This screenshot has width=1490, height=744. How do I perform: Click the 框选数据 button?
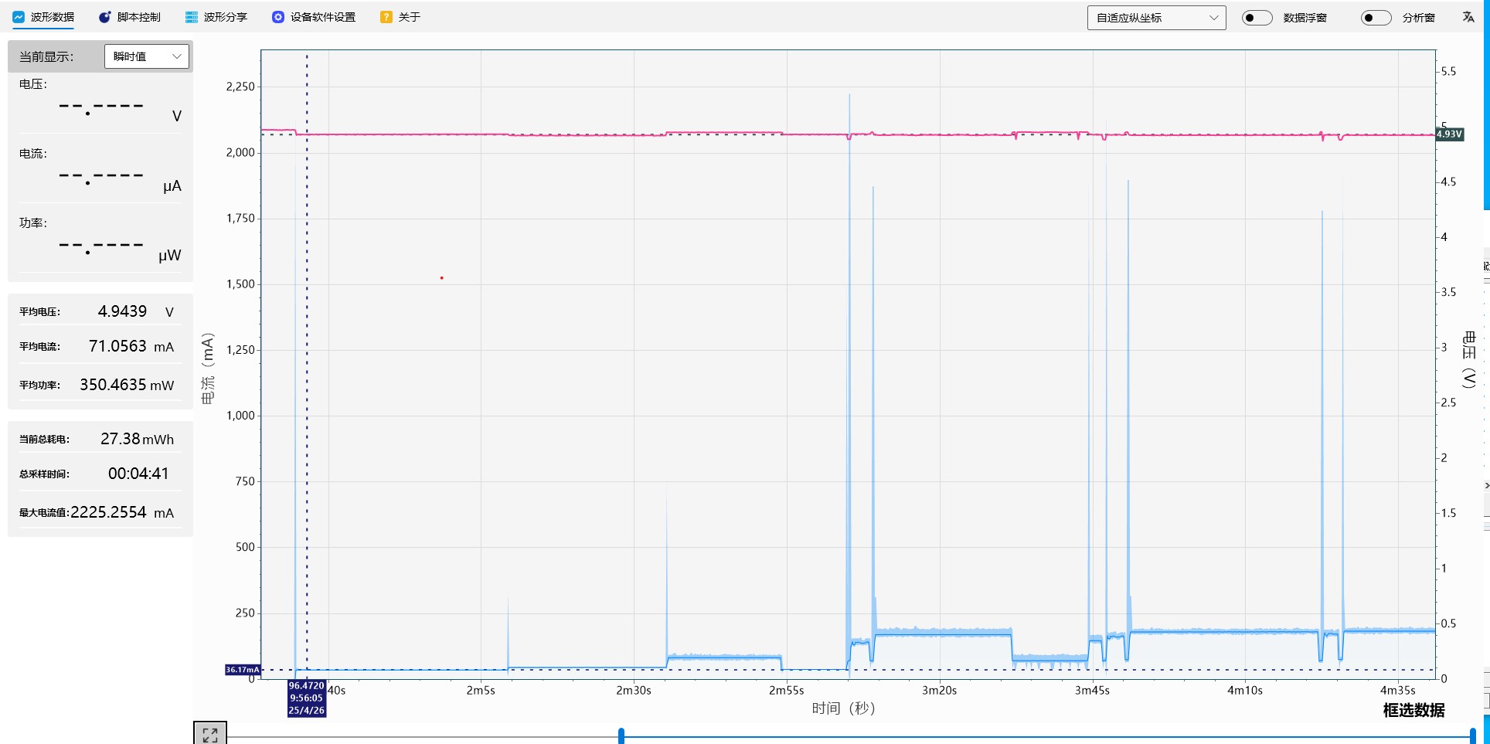pos(1413,710)
